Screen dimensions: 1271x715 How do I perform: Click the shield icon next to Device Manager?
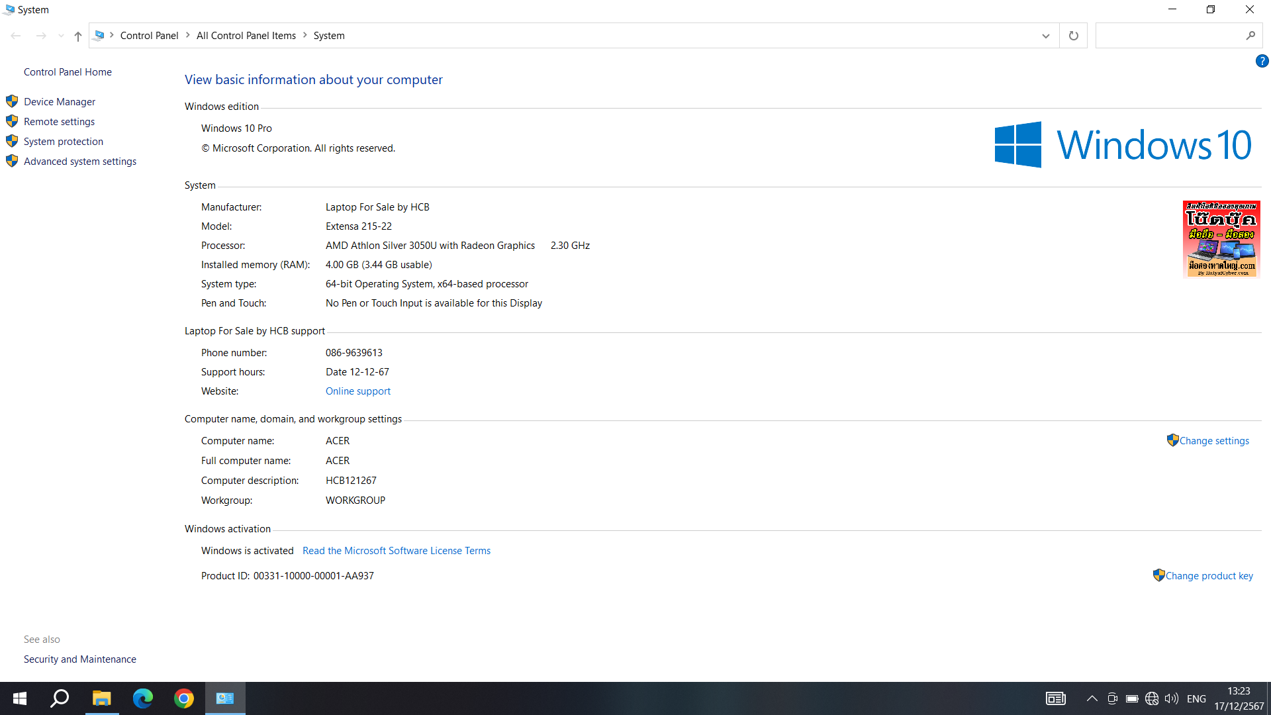click(x=12, y=101)
